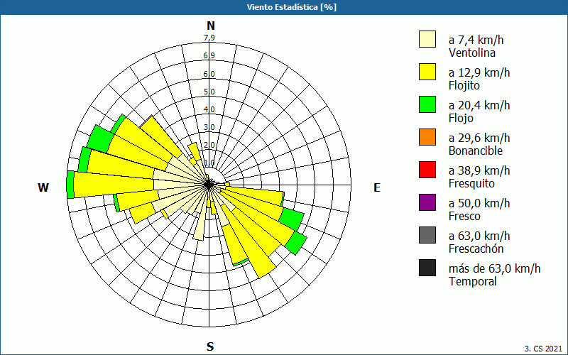This screenshot has height=355, width=568.
Task: Pick the purple Fresco legend swatch
Action: (x=427, y=202)
